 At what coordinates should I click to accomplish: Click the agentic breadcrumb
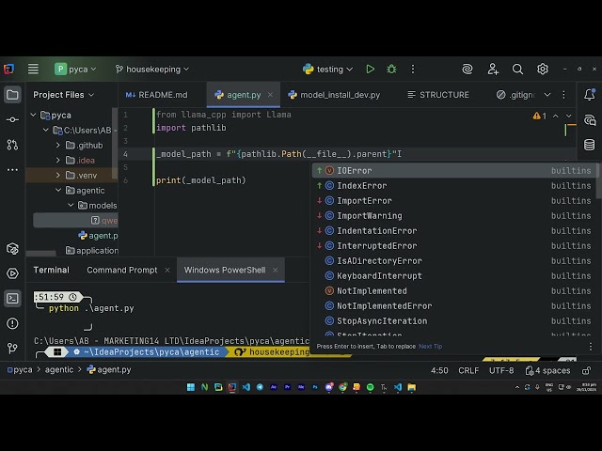(x=59, y=369)
